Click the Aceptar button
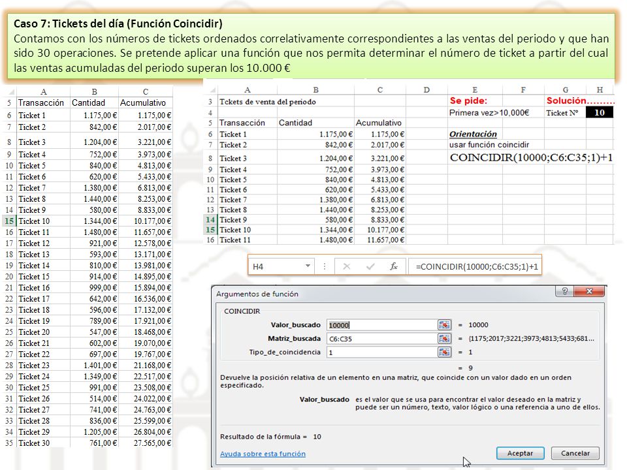The width and height of the screenshot is (627, 470). (520, 453)
